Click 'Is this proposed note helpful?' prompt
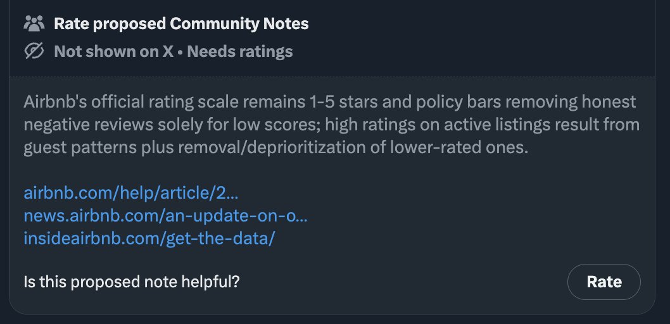The height and width of the screenshot is (324, 670). [132, 282]
